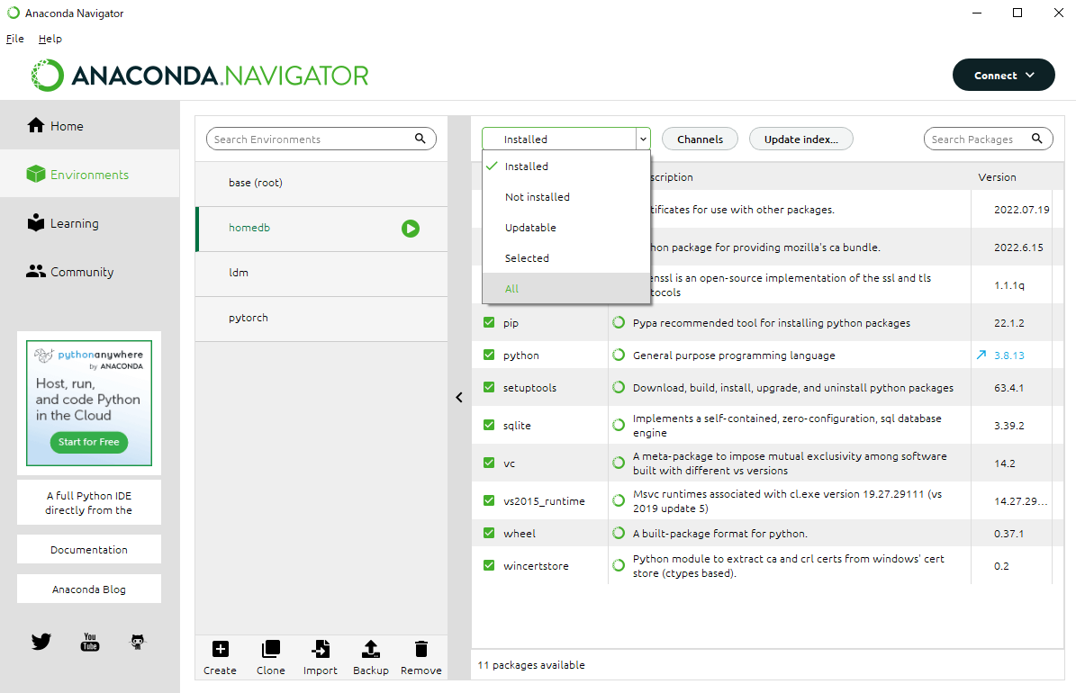1076x693 pixels.
Task: Go to the Learning tab
Action: [x=90, y=223]
